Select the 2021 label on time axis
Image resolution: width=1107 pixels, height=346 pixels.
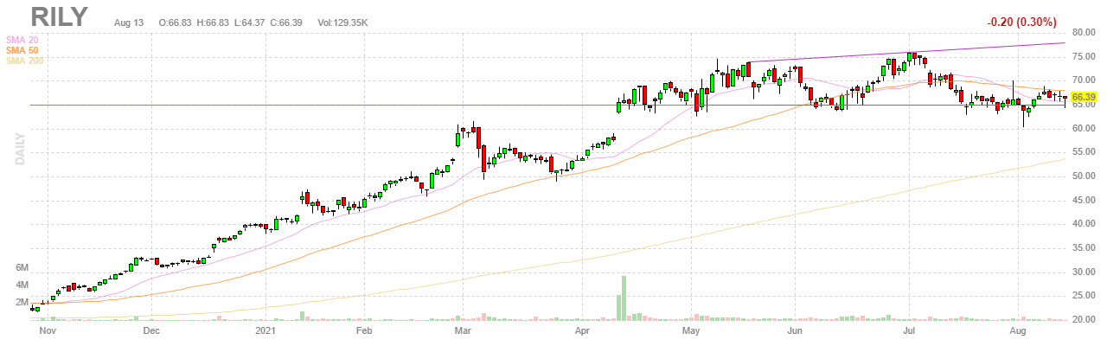tap(266, 330)
